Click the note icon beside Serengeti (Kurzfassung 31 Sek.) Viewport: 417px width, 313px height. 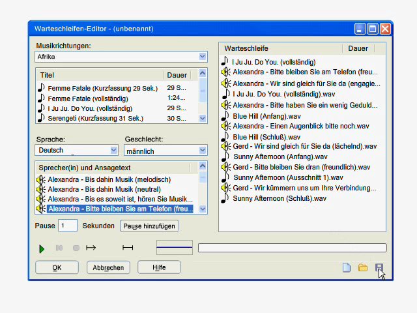pyautogui.click(x=41, y=118)
